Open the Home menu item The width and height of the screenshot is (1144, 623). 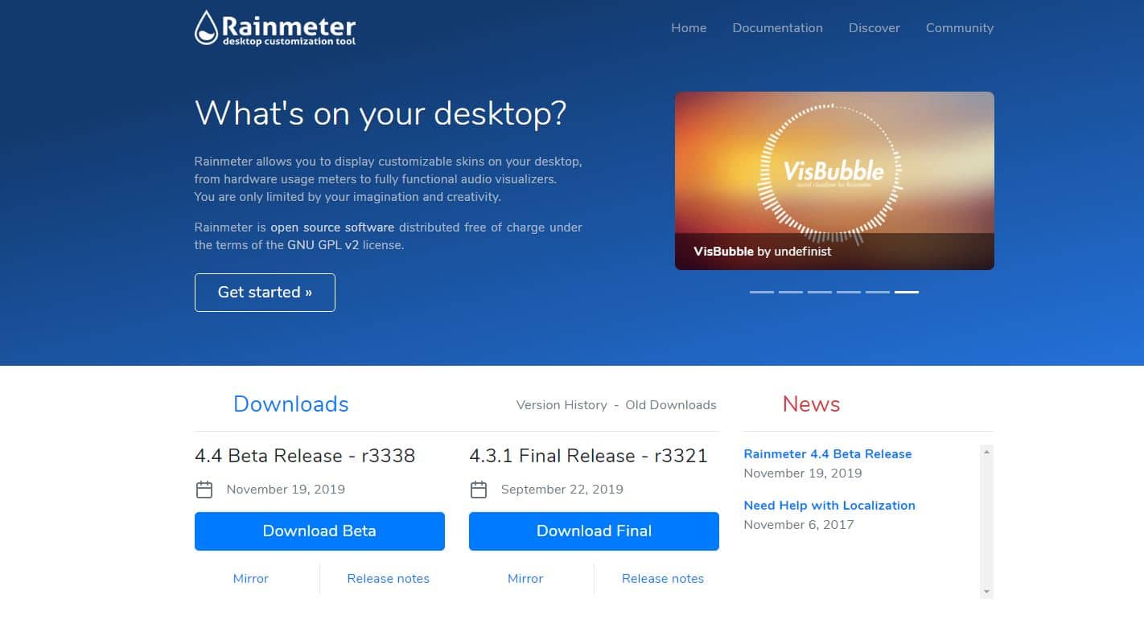(x=689, y=27)
